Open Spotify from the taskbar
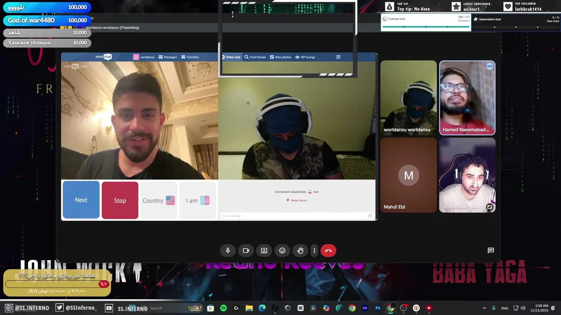Image resolution: width=561 pixels, height=315 pixels. 224,308
